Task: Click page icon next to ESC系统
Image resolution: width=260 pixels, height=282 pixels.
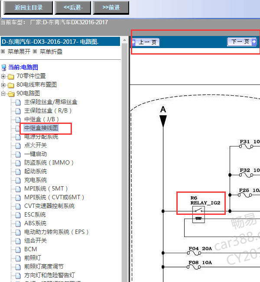Action: pyautogui.click(x=18, y=215)
